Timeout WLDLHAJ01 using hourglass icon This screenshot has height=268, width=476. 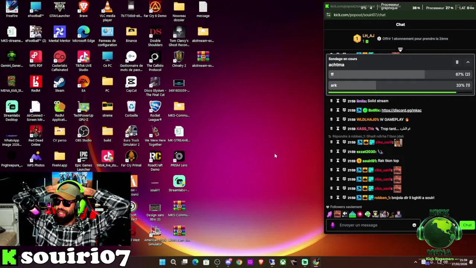338,119
